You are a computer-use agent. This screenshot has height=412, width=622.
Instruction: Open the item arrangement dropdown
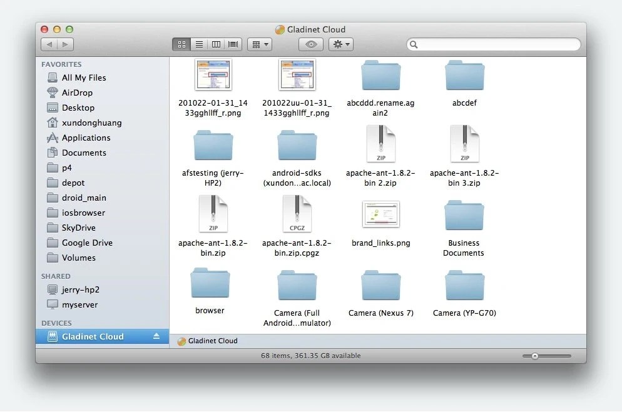(x=260, y=44)
